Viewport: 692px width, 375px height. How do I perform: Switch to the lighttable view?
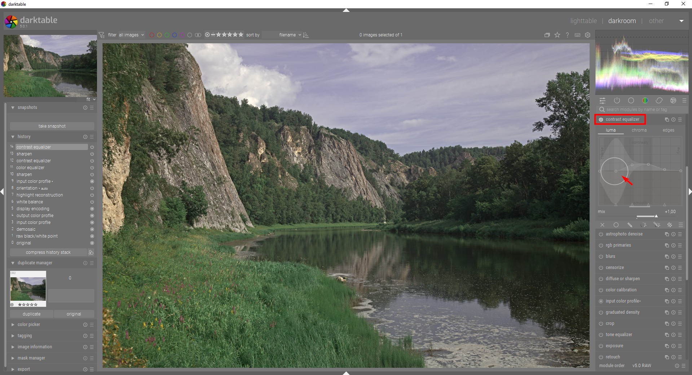tap(583, 21)
